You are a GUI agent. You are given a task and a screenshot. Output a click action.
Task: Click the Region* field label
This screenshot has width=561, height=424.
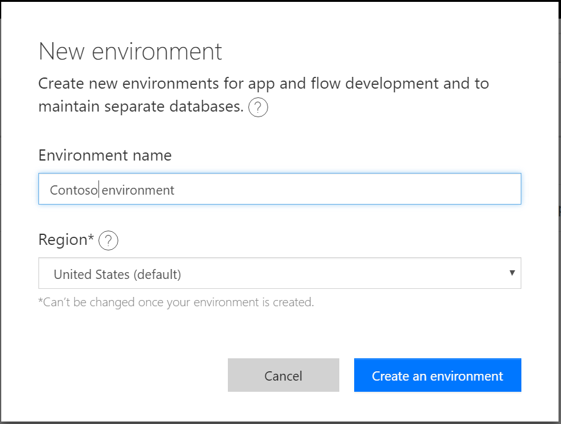click(x=66, y=240)
